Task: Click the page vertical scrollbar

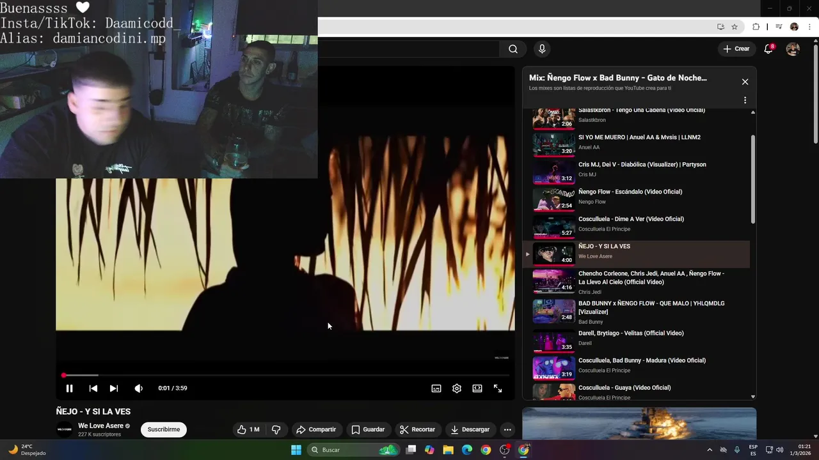Action: [x=815, y=93]
